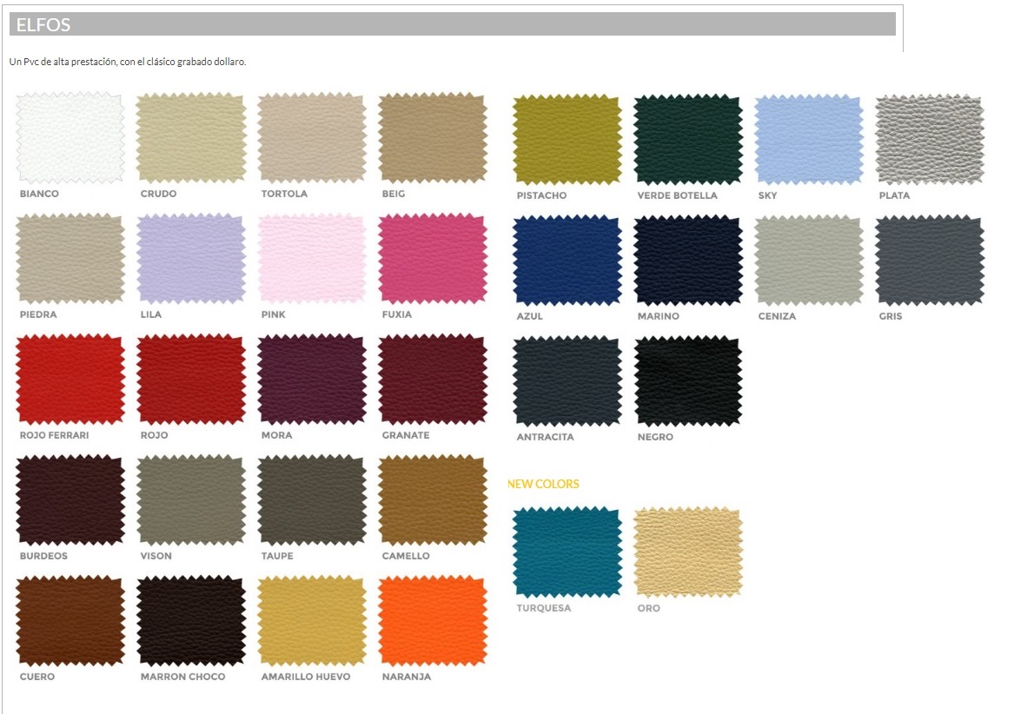1034x714 pixels.
Task: Click the Pvc description text
Action: 128,62
